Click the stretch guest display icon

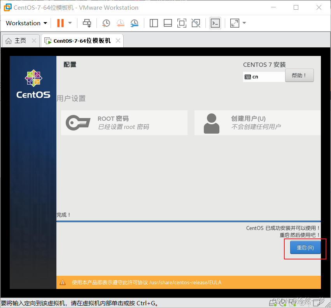point(235,23)
